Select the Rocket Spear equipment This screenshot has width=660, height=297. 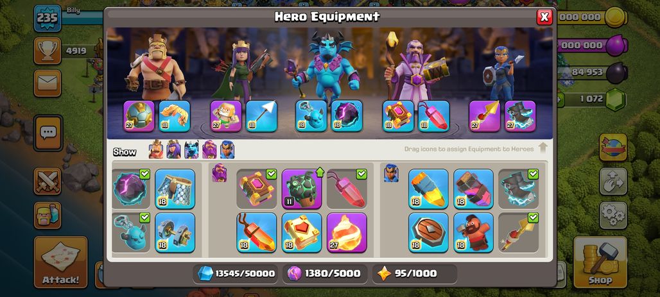pos(519,233)
